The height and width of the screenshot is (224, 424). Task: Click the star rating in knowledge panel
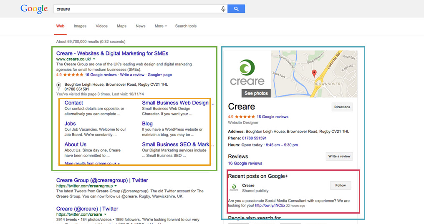coord(245,117)
